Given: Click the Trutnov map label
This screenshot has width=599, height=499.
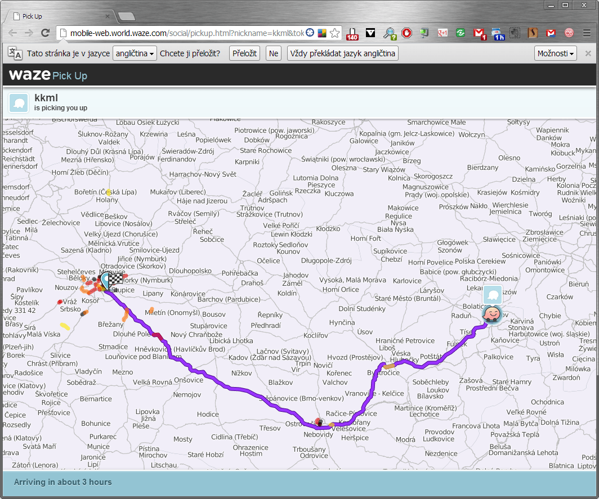Looking at the screenshot, I should click(x=252, y=208).
